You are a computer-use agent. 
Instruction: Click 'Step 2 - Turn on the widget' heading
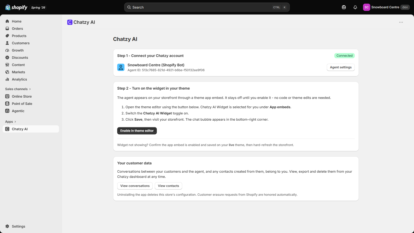click(153, 88)
